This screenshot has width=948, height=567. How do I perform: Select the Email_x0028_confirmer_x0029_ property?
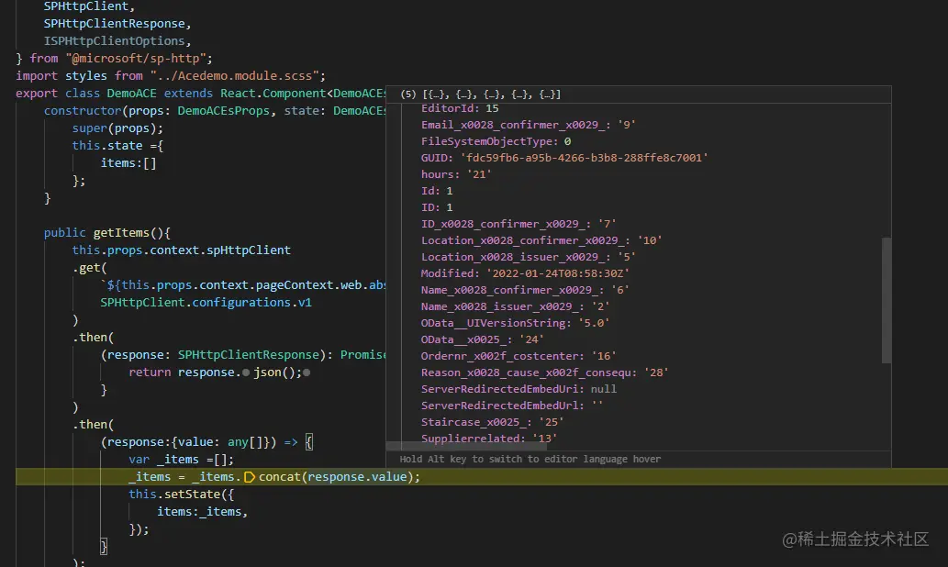[x=528, y=125]
